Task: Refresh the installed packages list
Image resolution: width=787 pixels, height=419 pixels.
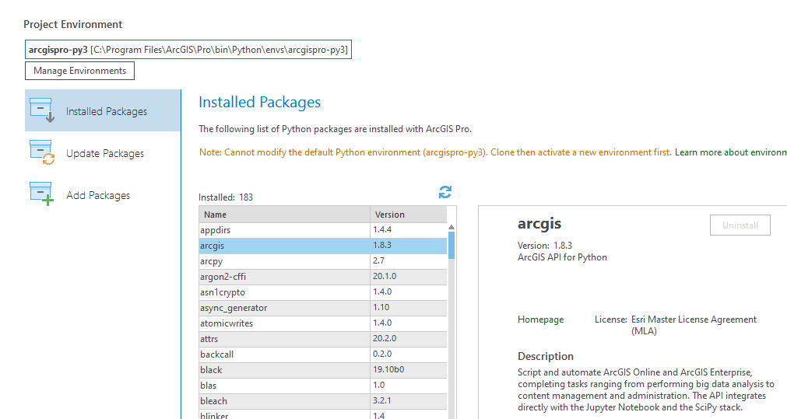Action: pos(445,192)
